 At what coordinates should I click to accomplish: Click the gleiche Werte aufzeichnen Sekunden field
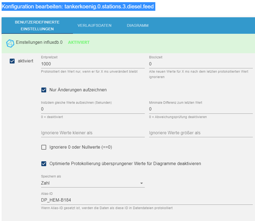point(93,109)
